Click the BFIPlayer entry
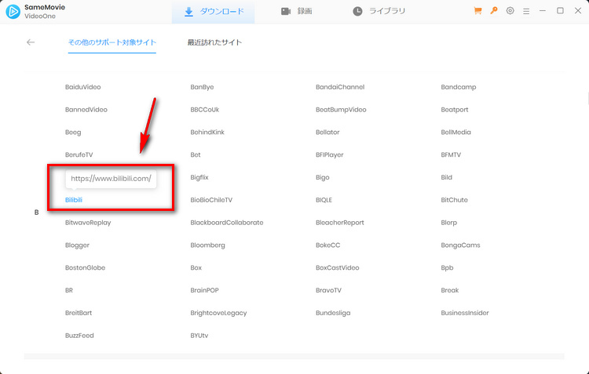The width and height of the screenshot is (589, 374). (x=329, y=154)
